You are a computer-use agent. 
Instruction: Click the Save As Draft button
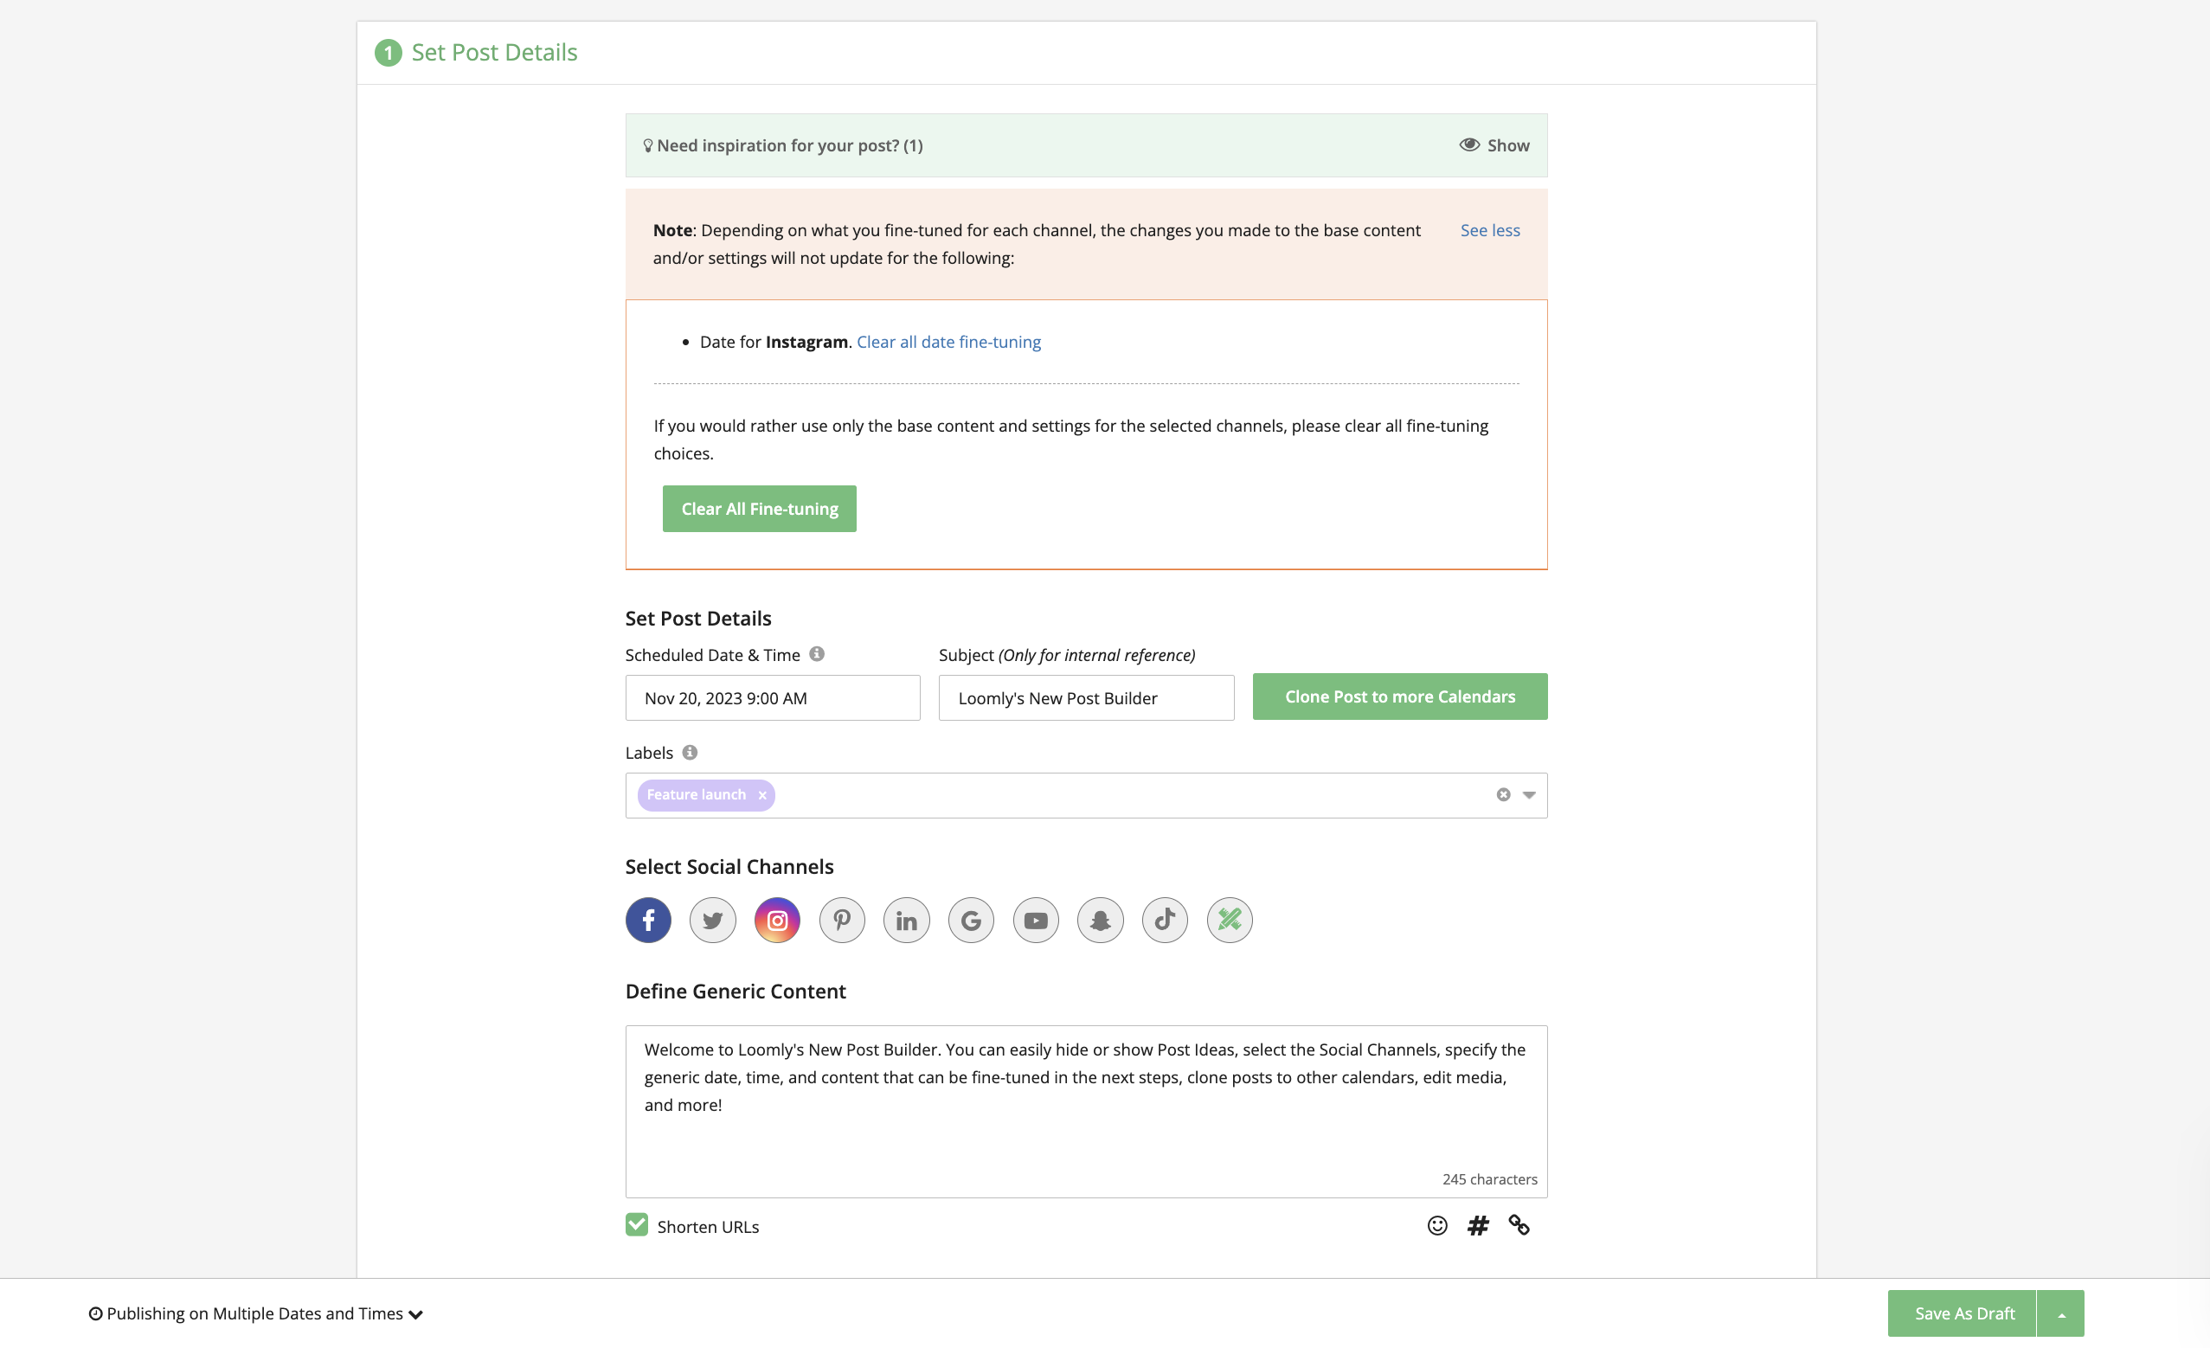point(1963,1314)
